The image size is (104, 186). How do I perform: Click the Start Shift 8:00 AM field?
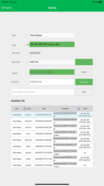pyautogui.click(x=52, y=62)
